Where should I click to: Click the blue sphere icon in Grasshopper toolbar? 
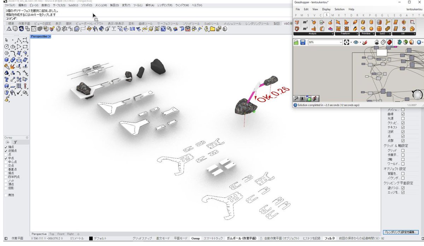[x=419, y=42]
